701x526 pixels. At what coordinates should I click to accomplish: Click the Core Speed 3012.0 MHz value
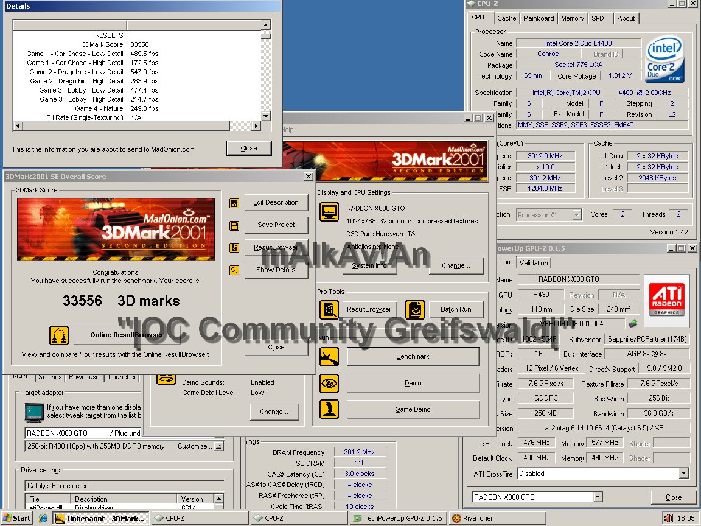click(x=545, y=156)
